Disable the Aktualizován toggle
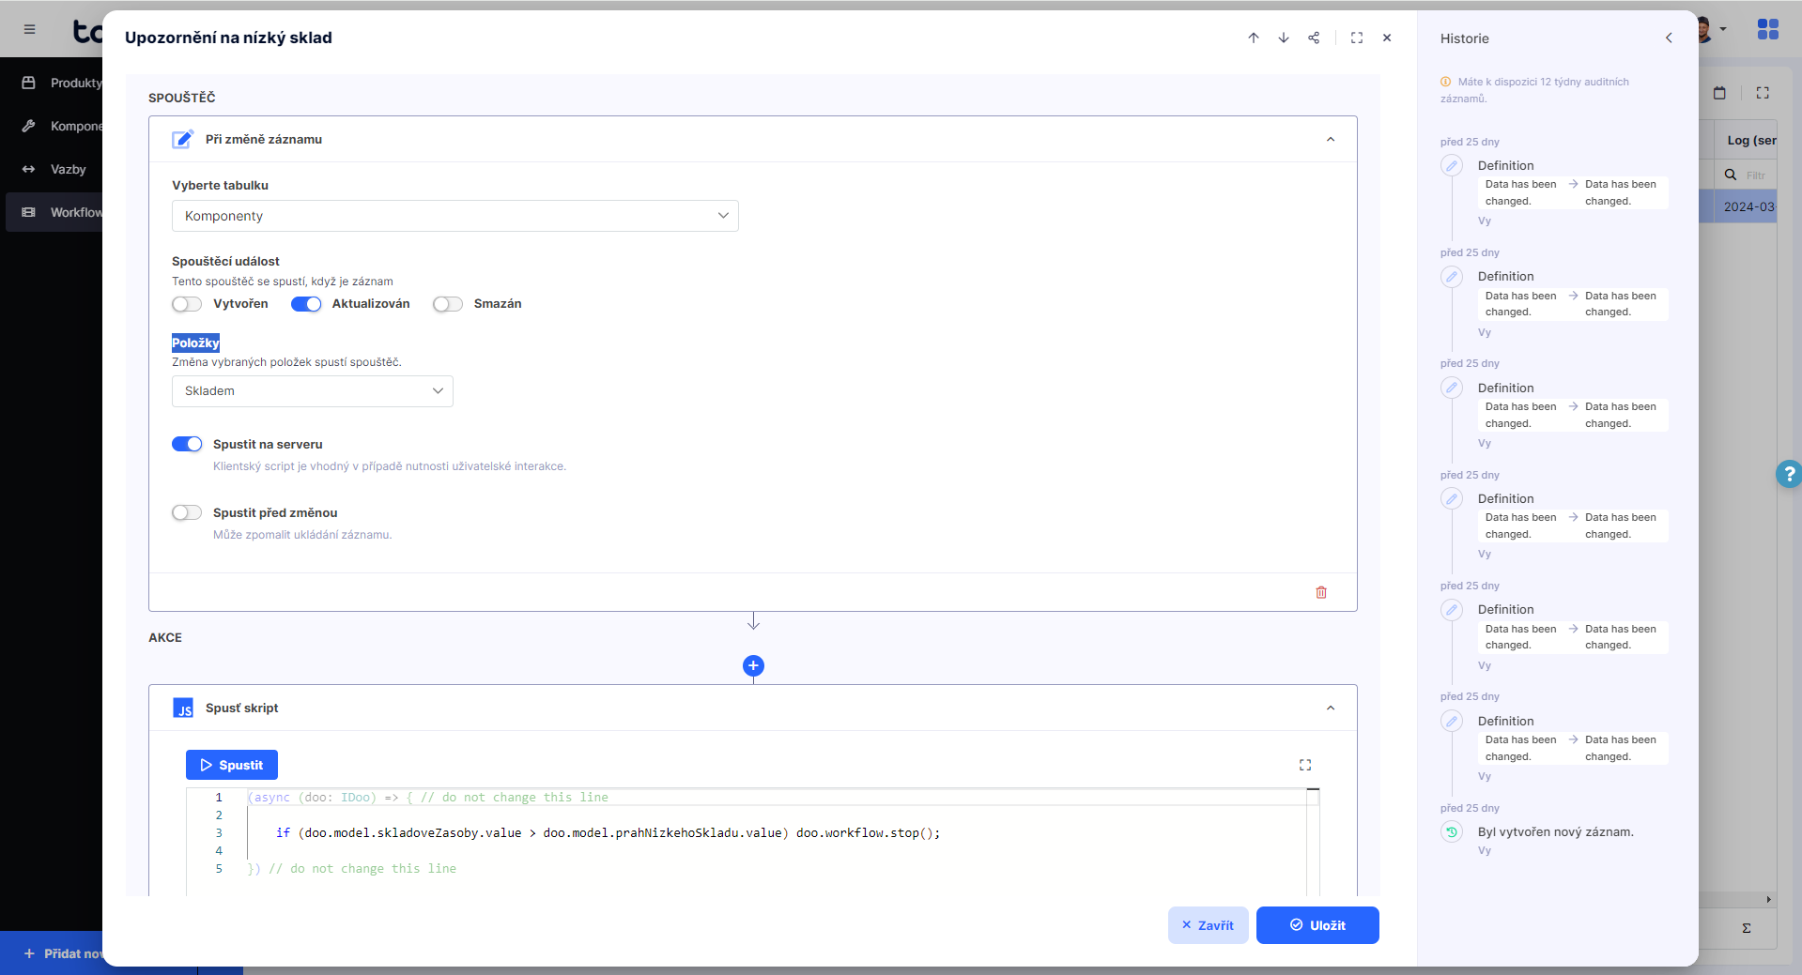The height and width of the screenshot is (975, 1802). click(306, 304)
